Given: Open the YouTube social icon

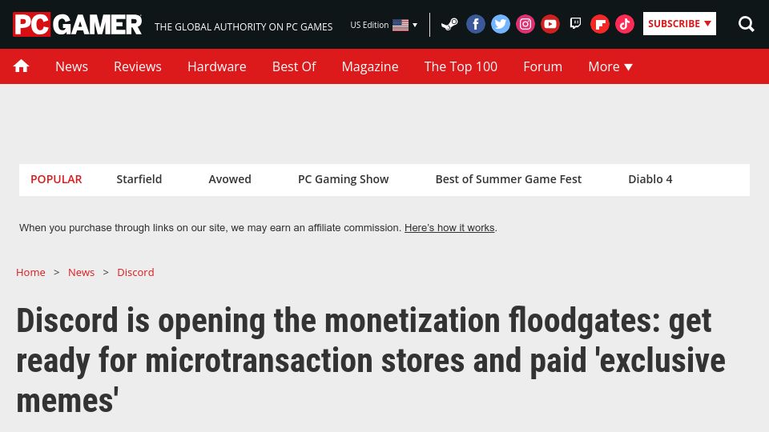Looking at the screenshot, I should click(550, 24).
